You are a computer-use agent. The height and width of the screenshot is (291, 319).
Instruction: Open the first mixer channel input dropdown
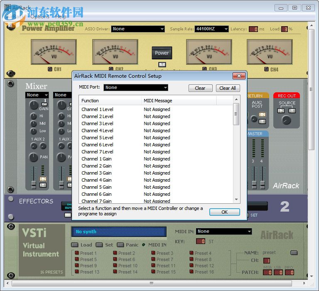pos(37,95)
